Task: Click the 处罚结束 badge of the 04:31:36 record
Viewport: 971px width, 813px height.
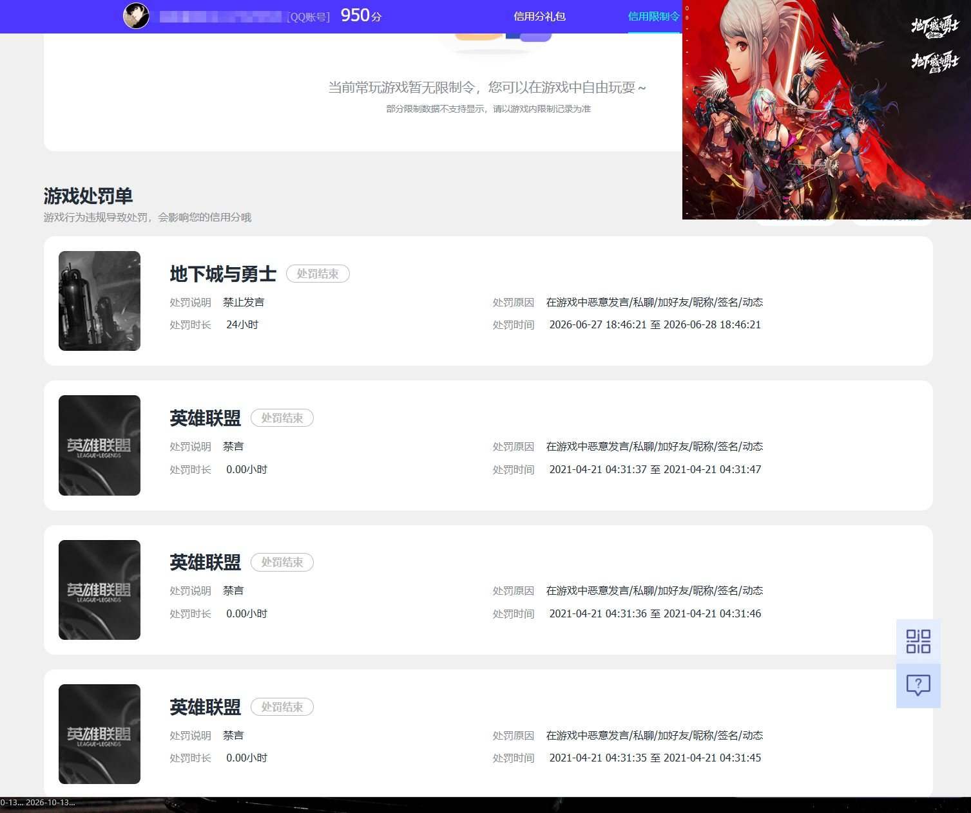Action: [x=282, y=562]
